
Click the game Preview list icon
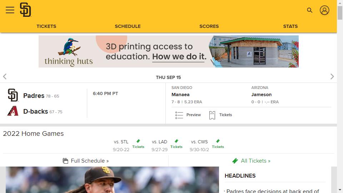(179, 115)
